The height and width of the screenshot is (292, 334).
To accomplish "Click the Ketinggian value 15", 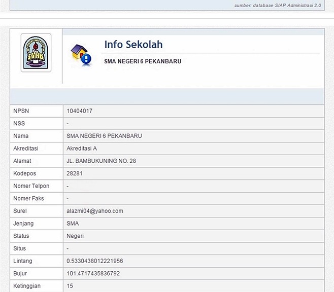I will 70,286.
